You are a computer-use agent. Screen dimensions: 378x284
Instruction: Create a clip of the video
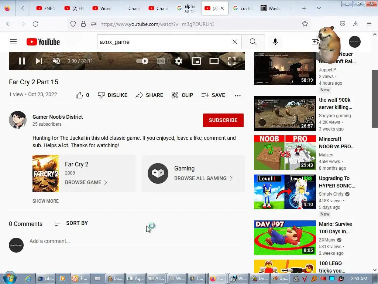click(182, 95)
